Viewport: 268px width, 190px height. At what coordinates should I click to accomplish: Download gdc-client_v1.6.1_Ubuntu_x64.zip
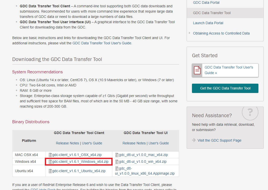click(x=79, y=171)
